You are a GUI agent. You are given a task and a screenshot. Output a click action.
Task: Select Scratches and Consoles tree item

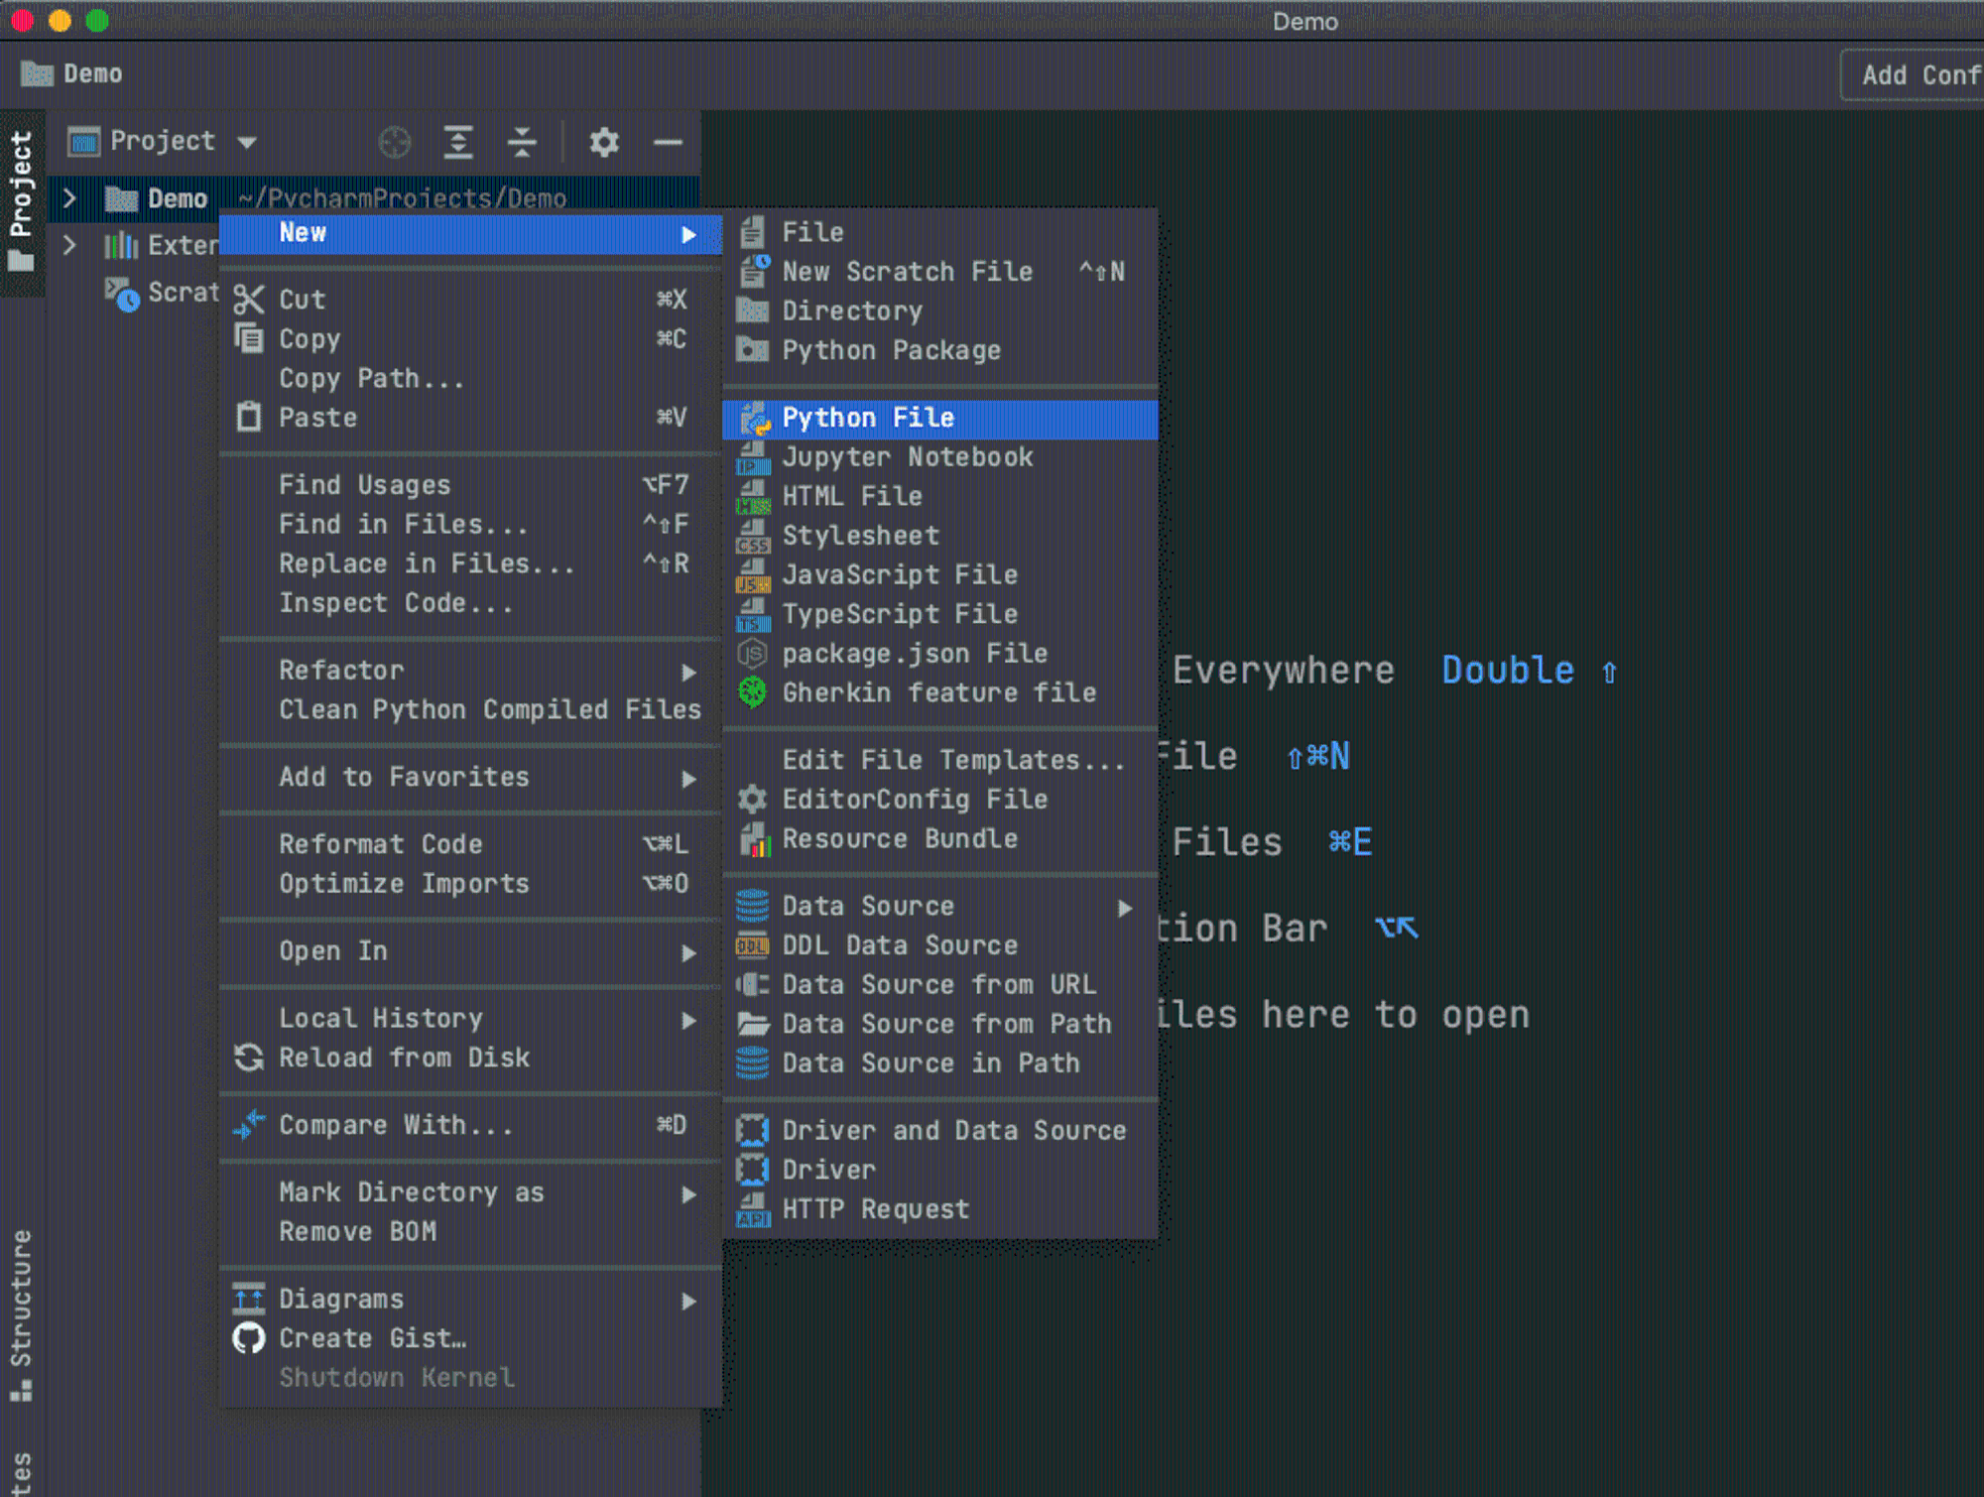point(162,293)
